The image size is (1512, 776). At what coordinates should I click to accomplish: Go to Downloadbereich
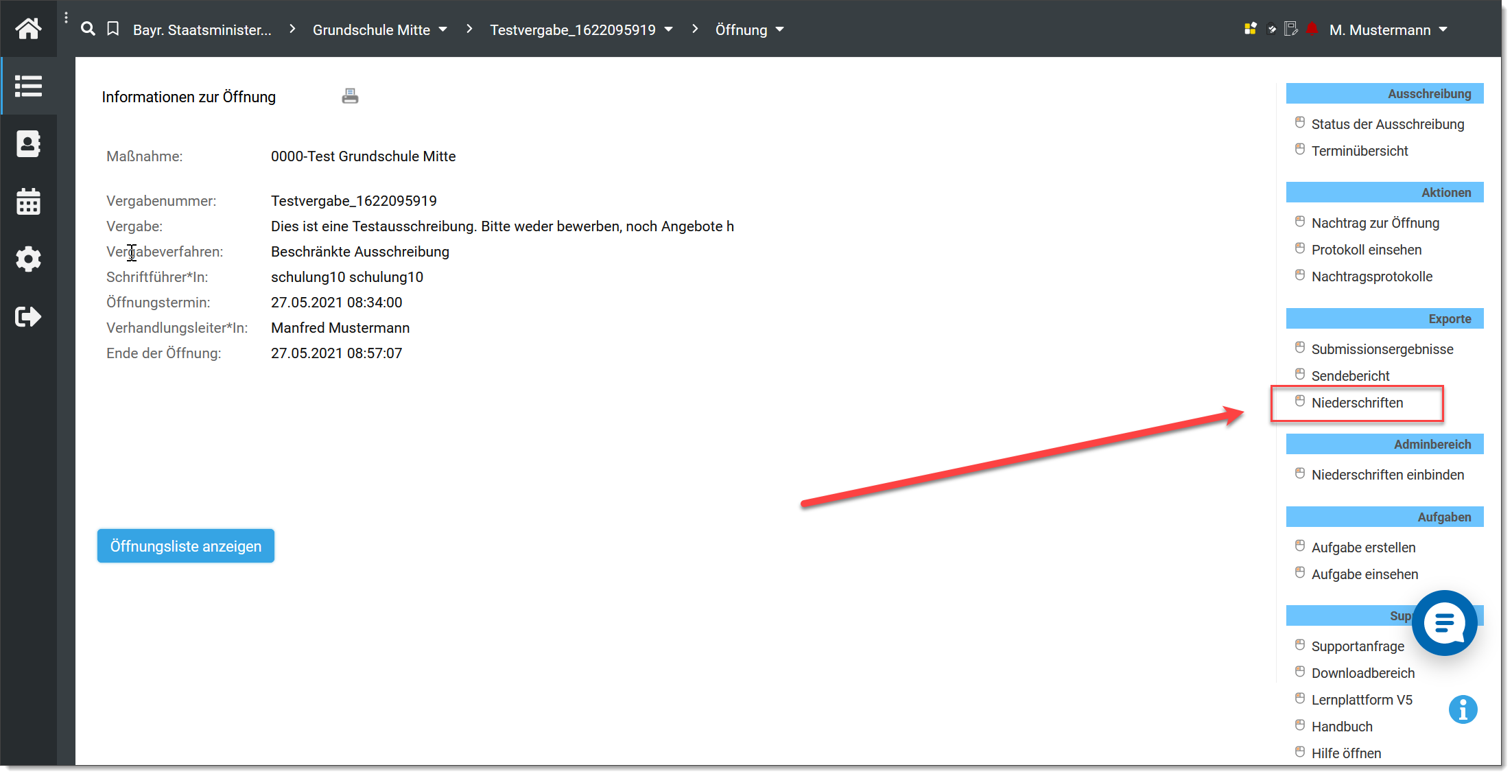tap(1362, 673)
